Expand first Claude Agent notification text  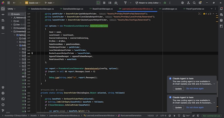[214, 84]
